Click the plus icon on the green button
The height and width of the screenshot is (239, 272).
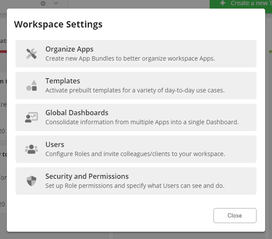pos(223,3)
